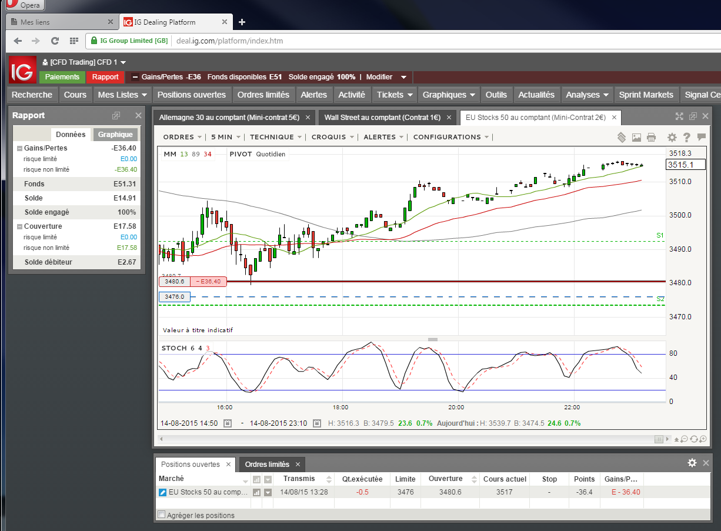Click the green Paiements button
Screen dimensions: 721x531
[62, 77]
